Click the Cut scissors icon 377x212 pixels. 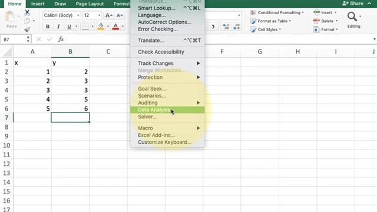[x=27, y=12]
